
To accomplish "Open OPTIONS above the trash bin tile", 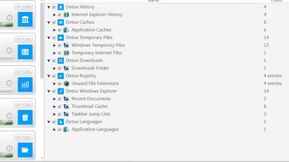I will (23, 105).
